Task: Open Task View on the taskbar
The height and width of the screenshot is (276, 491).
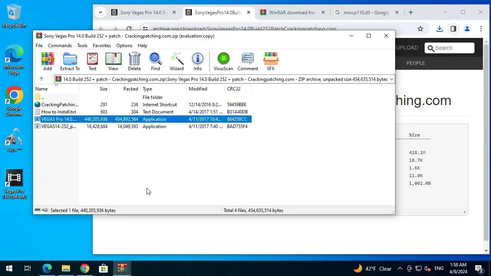Action: tap(28, 268)
